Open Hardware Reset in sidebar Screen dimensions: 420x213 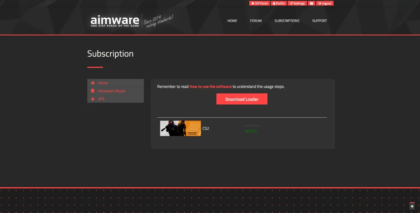tap(115, 91)
